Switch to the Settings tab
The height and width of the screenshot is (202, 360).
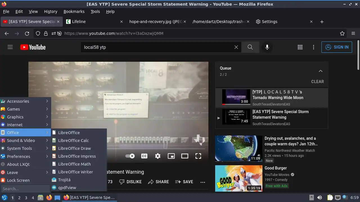click(284, 22)
